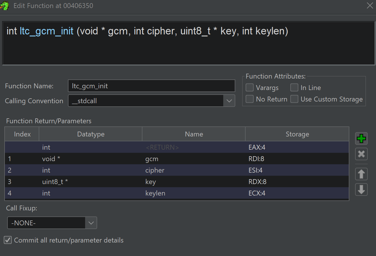Click the green plus add parameter icon
Screen dimensions: 376x256
[x=361, y=139]
